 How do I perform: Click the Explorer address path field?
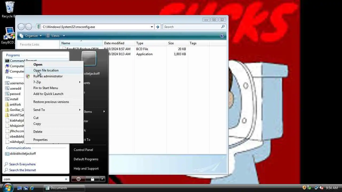pos(96,27)
